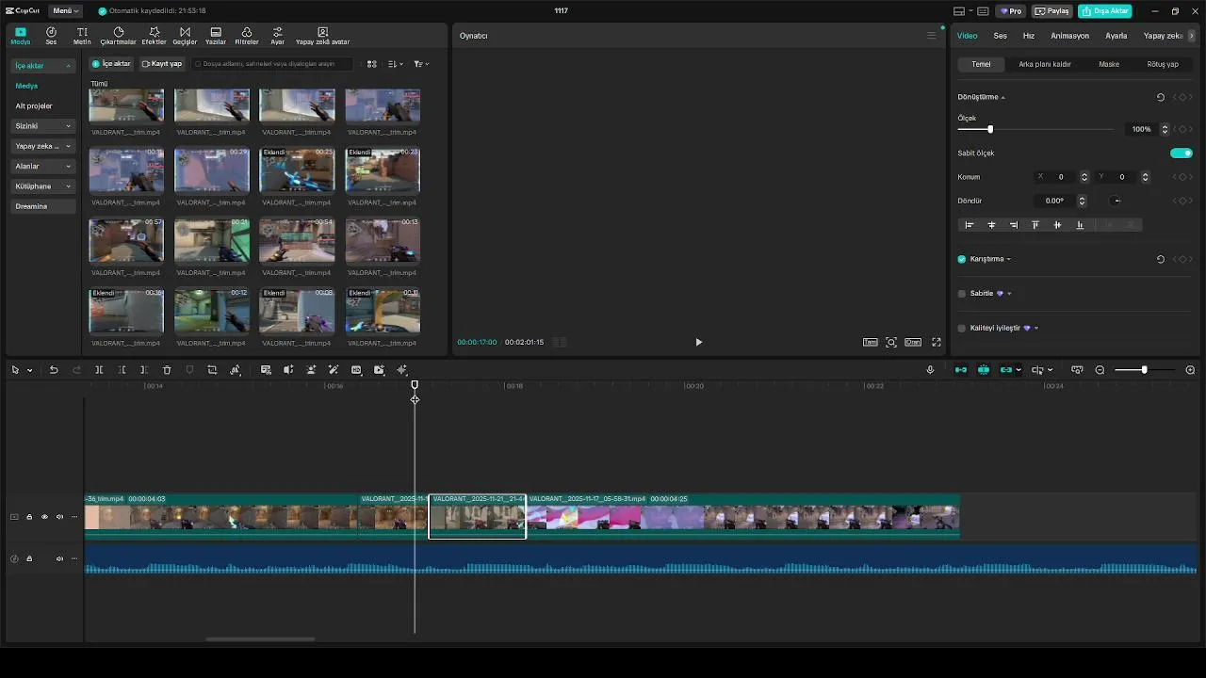Click the crop icon in timeline toolbar
1206x678 pixels.
tap(212, 370)
